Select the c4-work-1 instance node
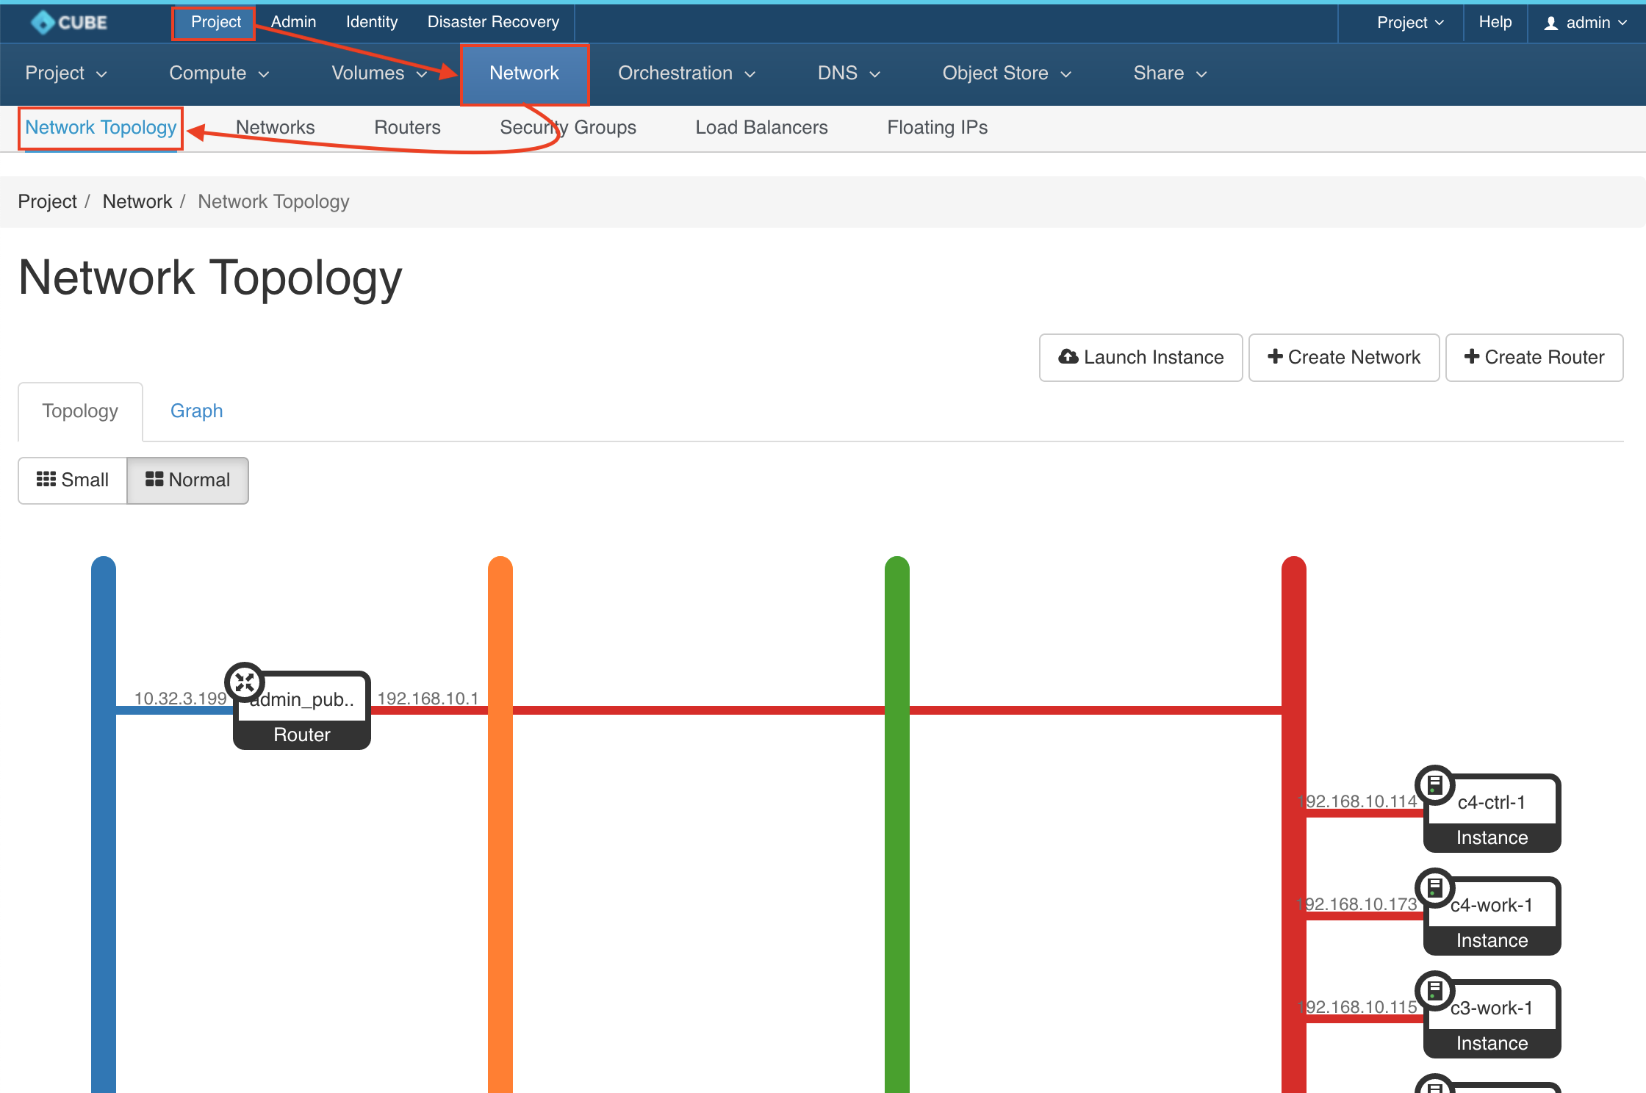This screenshot has width=1646, height=1093. (x=1492, y=917)
